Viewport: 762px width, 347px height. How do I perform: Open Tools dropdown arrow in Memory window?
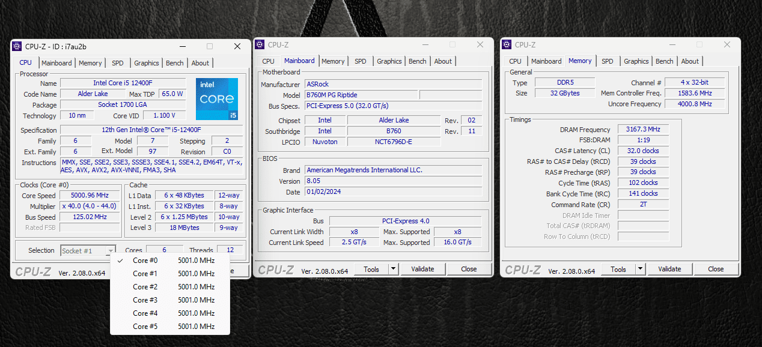pyautogui.click(x=641, y=269)
